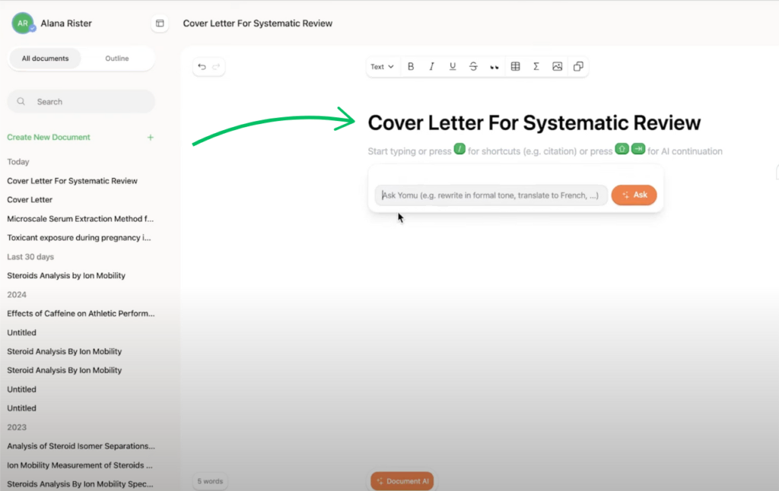Apply strikethrough formatting
Viewport: 779px width, 491px height.
pos(473,67)
